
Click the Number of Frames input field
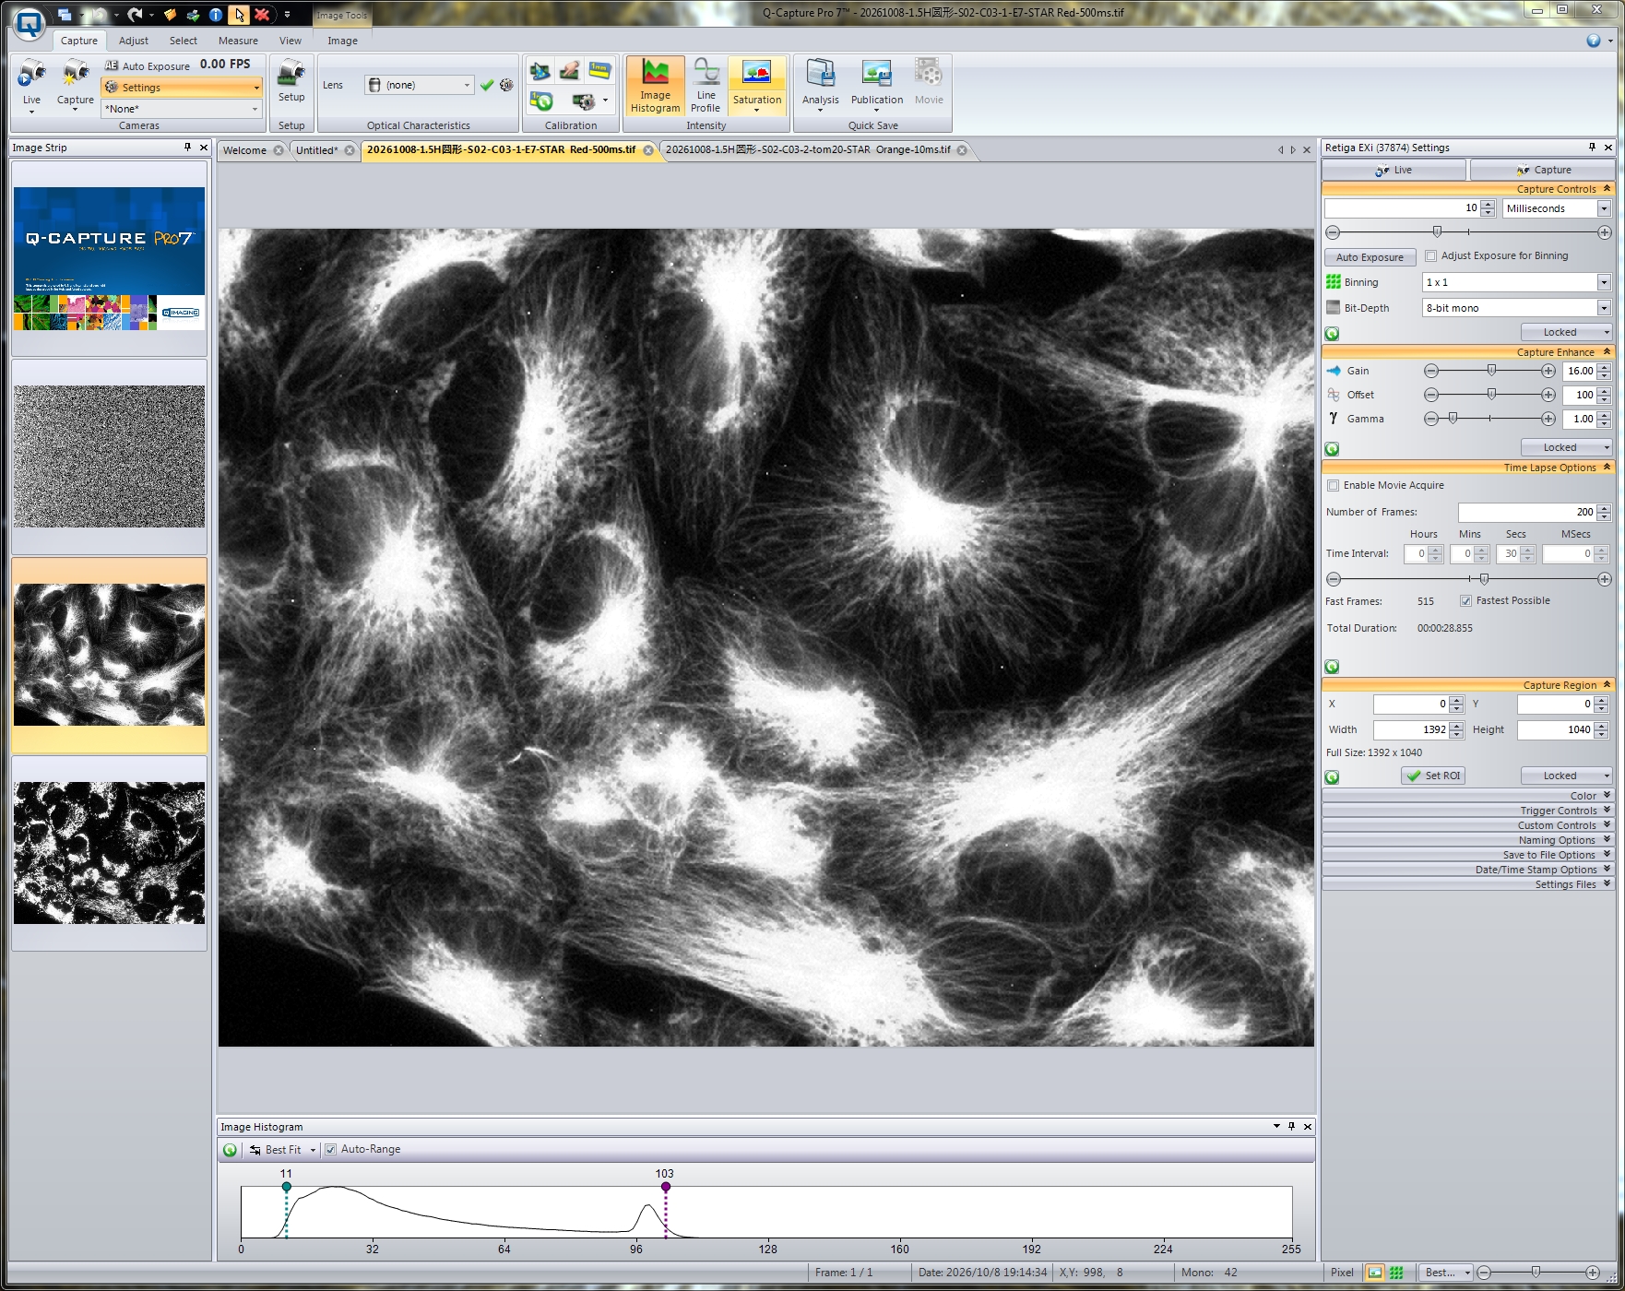click(x=1526, y=512)
